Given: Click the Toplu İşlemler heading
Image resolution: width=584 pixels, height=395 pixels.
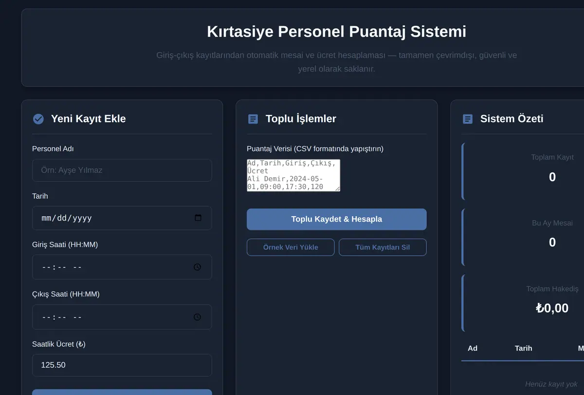Looking at the screenshot, I should pos(301,119).
